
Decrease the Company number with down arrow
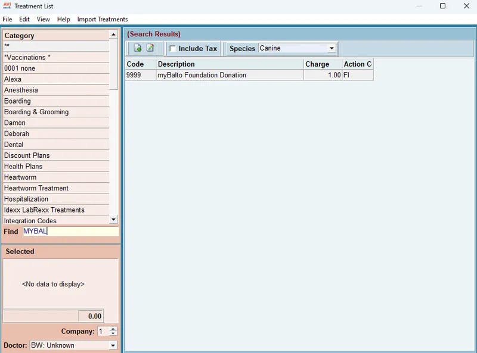pos(113,333)
